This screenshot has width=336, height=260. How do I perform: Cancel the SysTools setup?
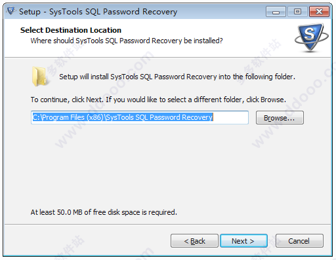(299, 241)
